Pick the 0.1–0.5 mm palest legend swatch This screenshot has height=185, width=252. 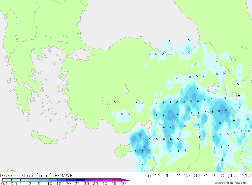pos(7,180)
